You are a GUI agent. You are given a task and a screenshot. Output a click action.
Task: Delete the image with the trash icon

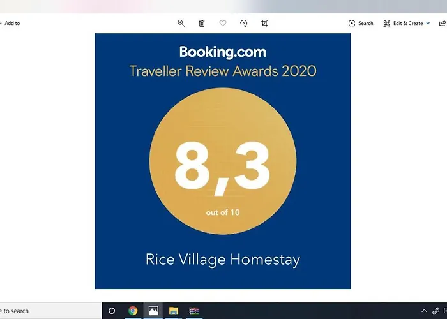(202, 24)
